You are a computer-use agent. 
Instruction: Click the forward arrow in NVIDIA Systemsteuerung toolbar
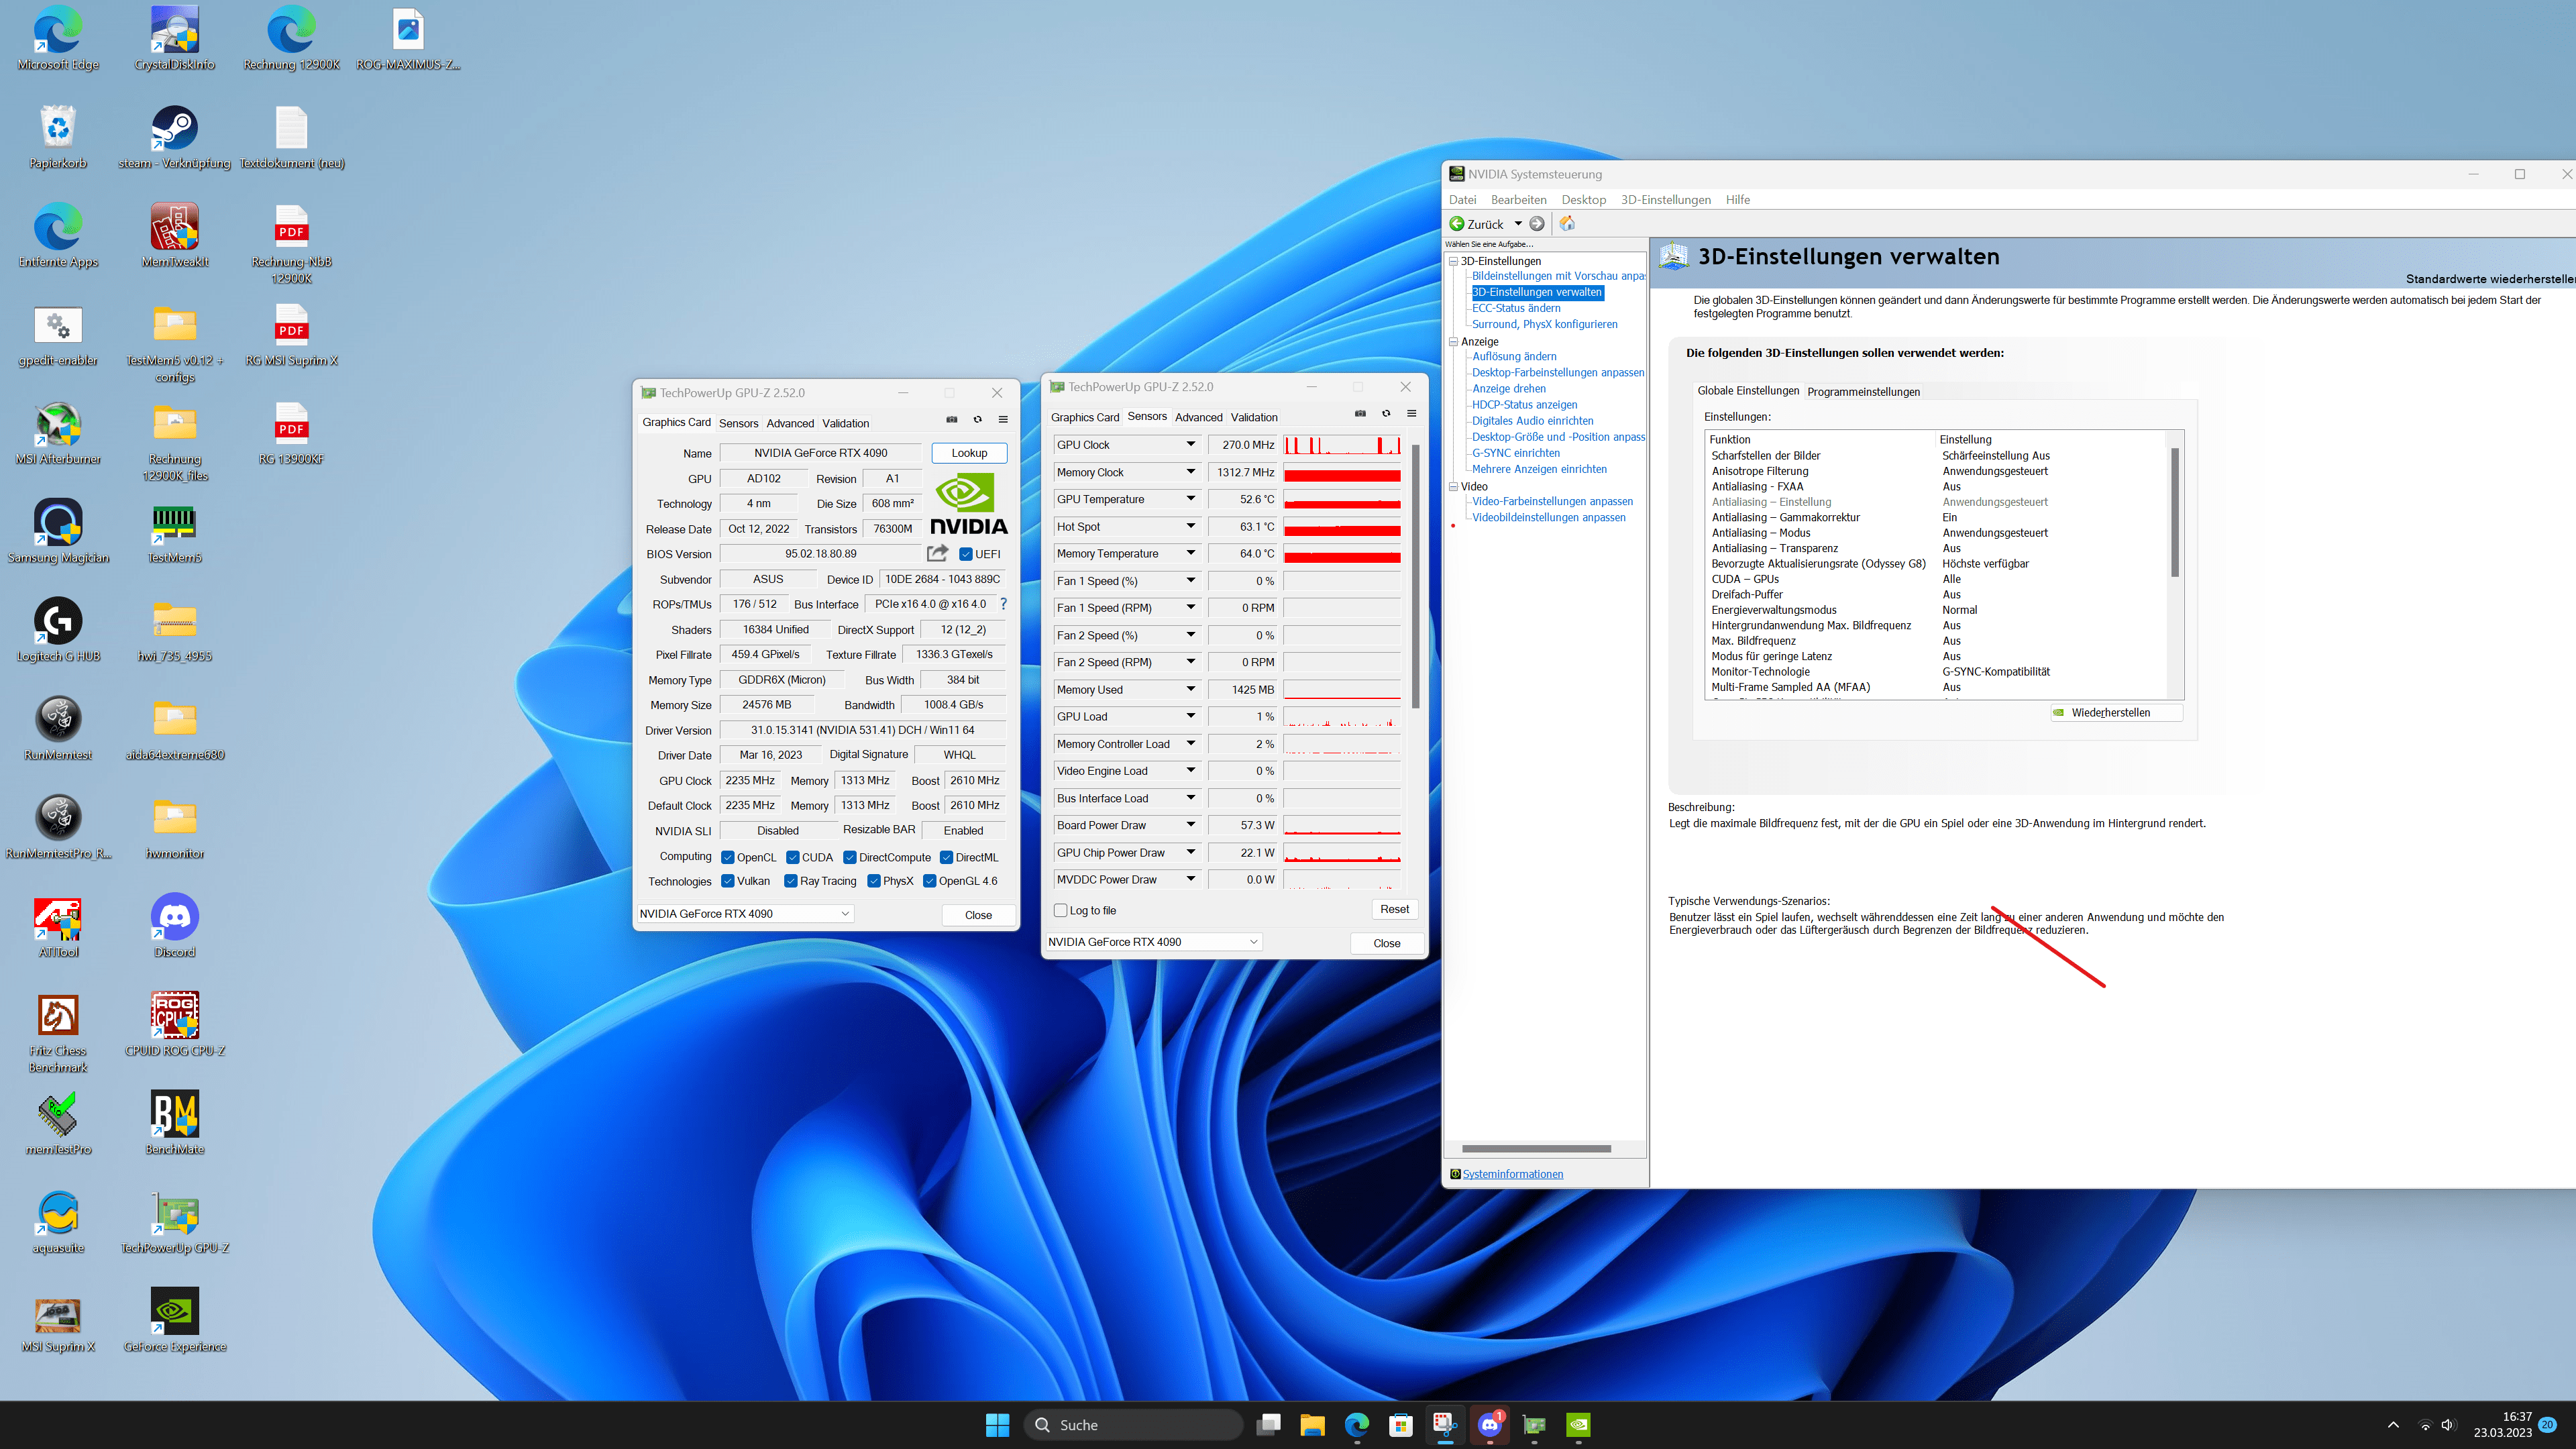[x=1537, y=224]
